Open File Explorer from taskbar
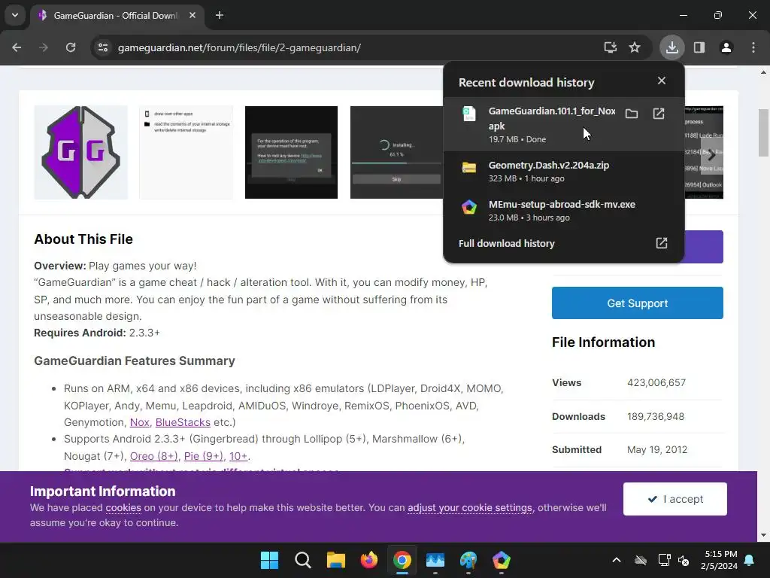Image resolution: width=770 pixels, height=578 pixels. coord(336,560)
